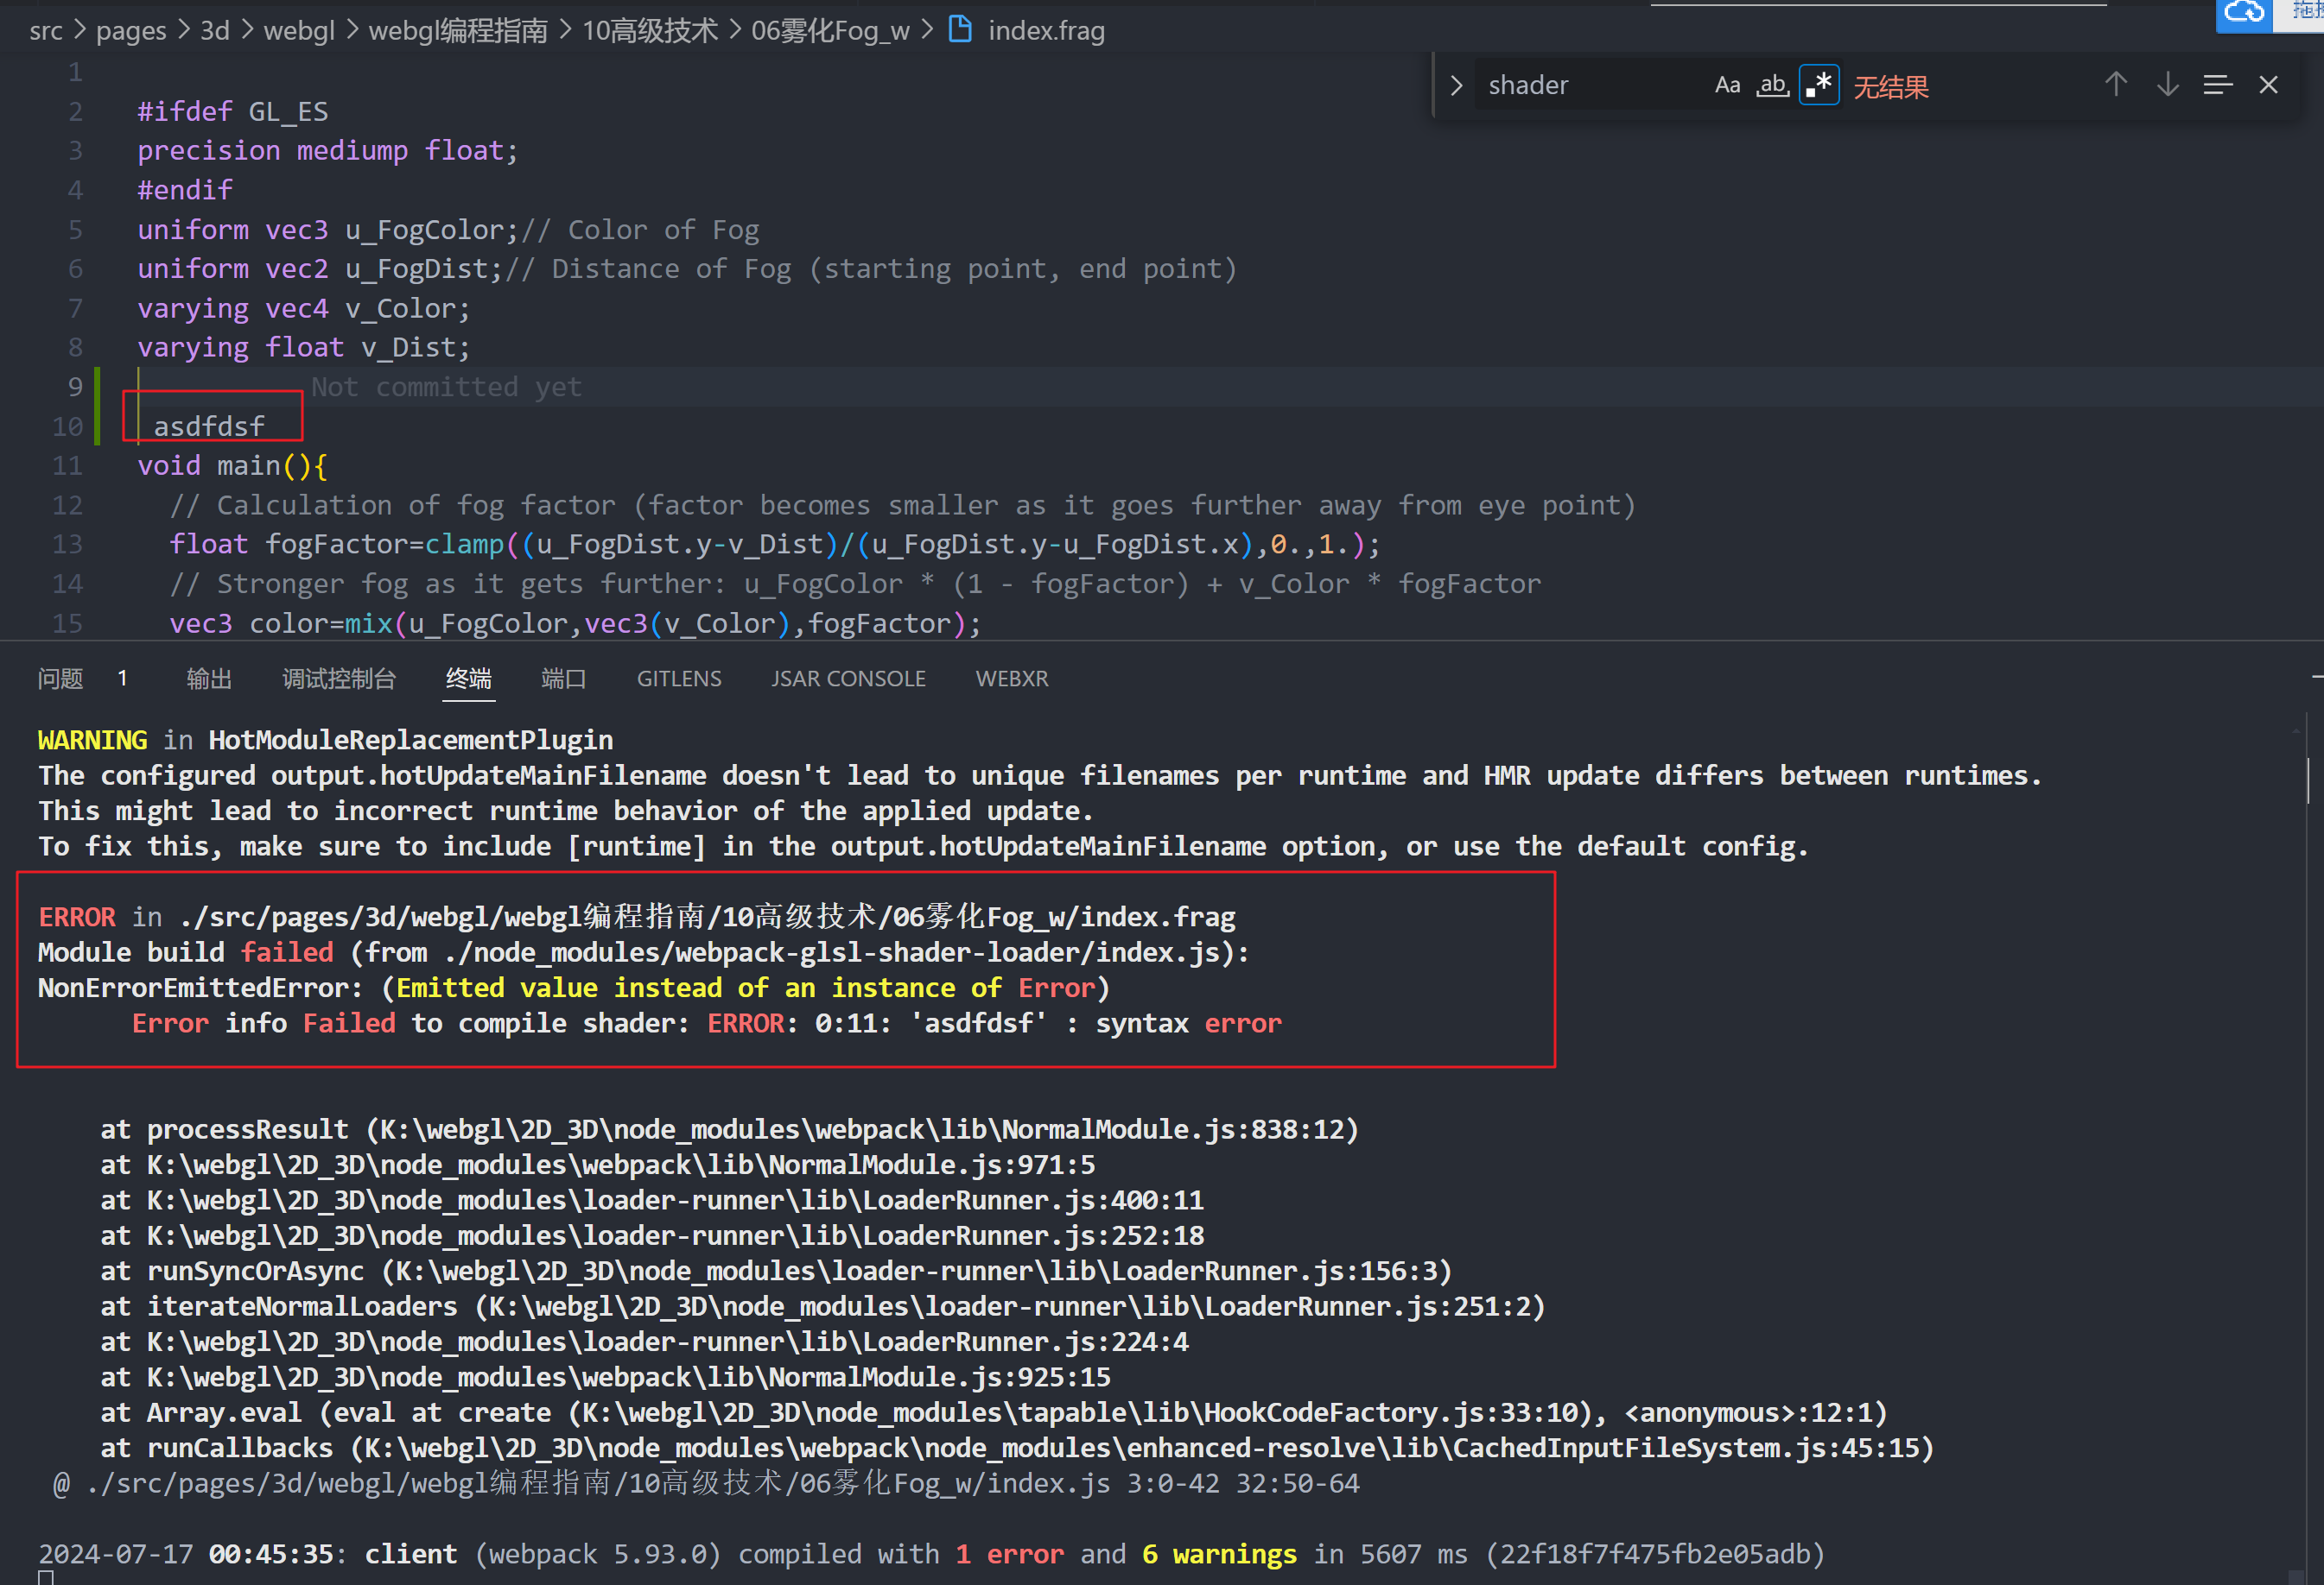
Task: Switch to GITLENS panel tab
Action: (678, 679)
